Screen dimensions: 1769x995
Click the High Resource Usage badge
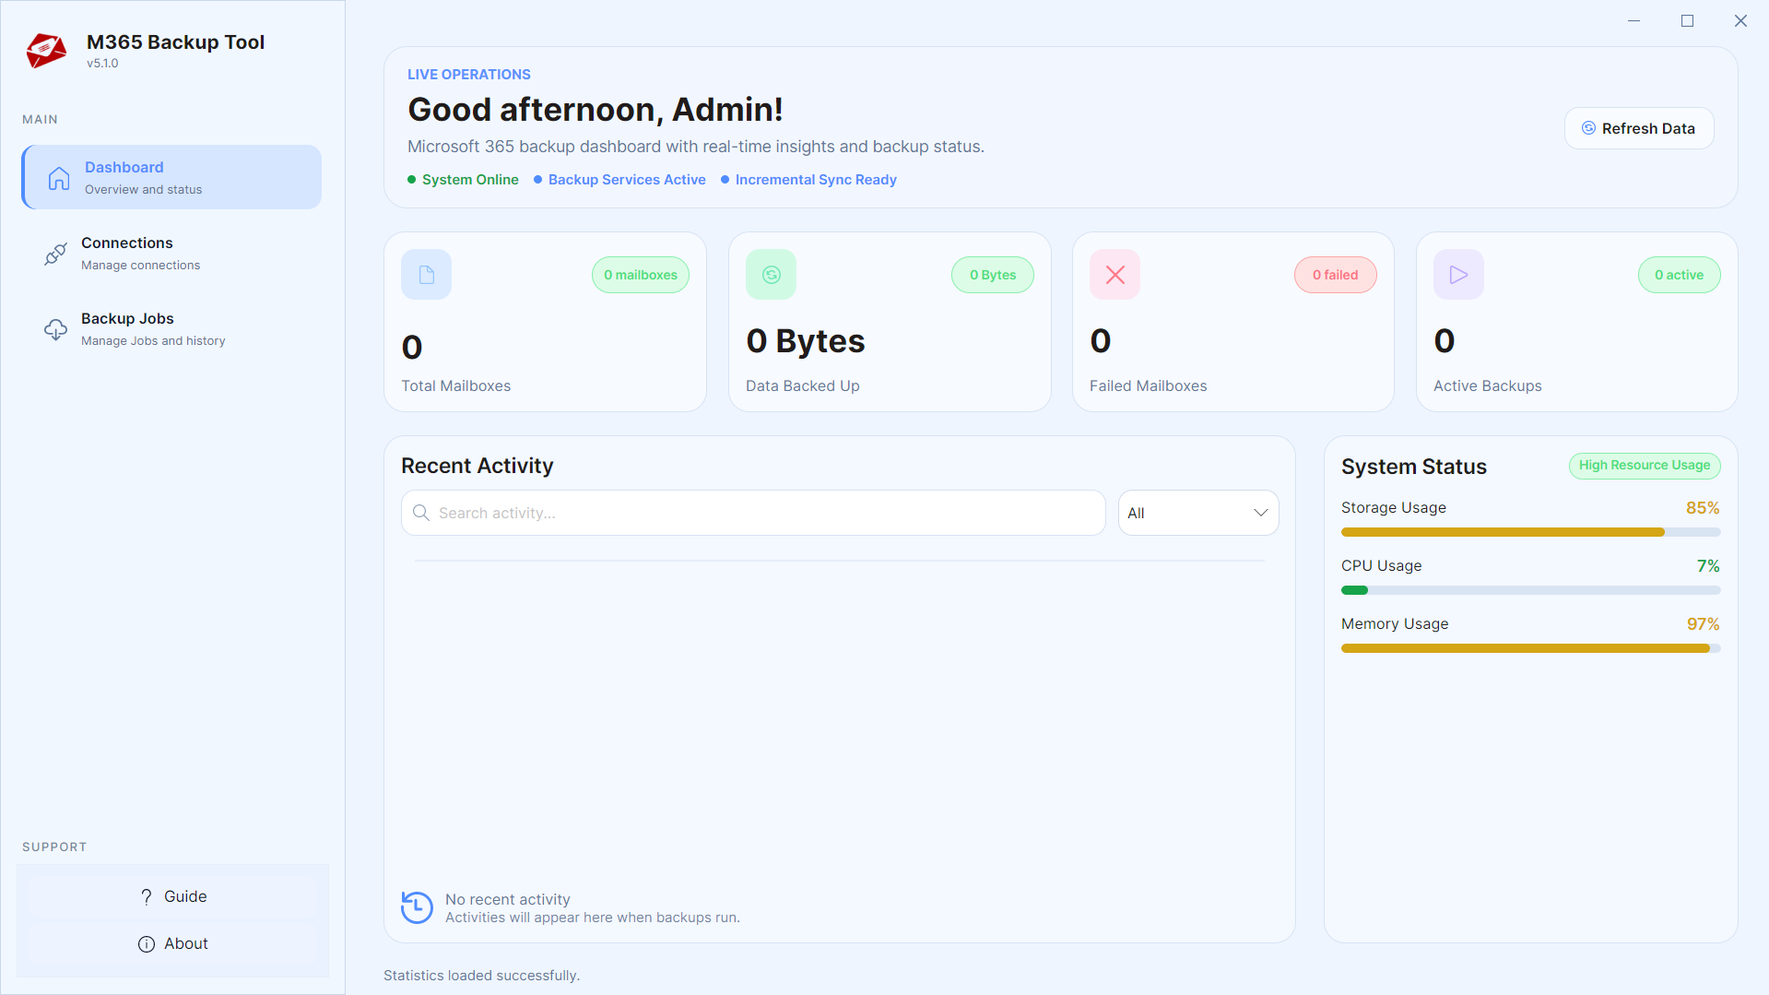[1644, 466]
